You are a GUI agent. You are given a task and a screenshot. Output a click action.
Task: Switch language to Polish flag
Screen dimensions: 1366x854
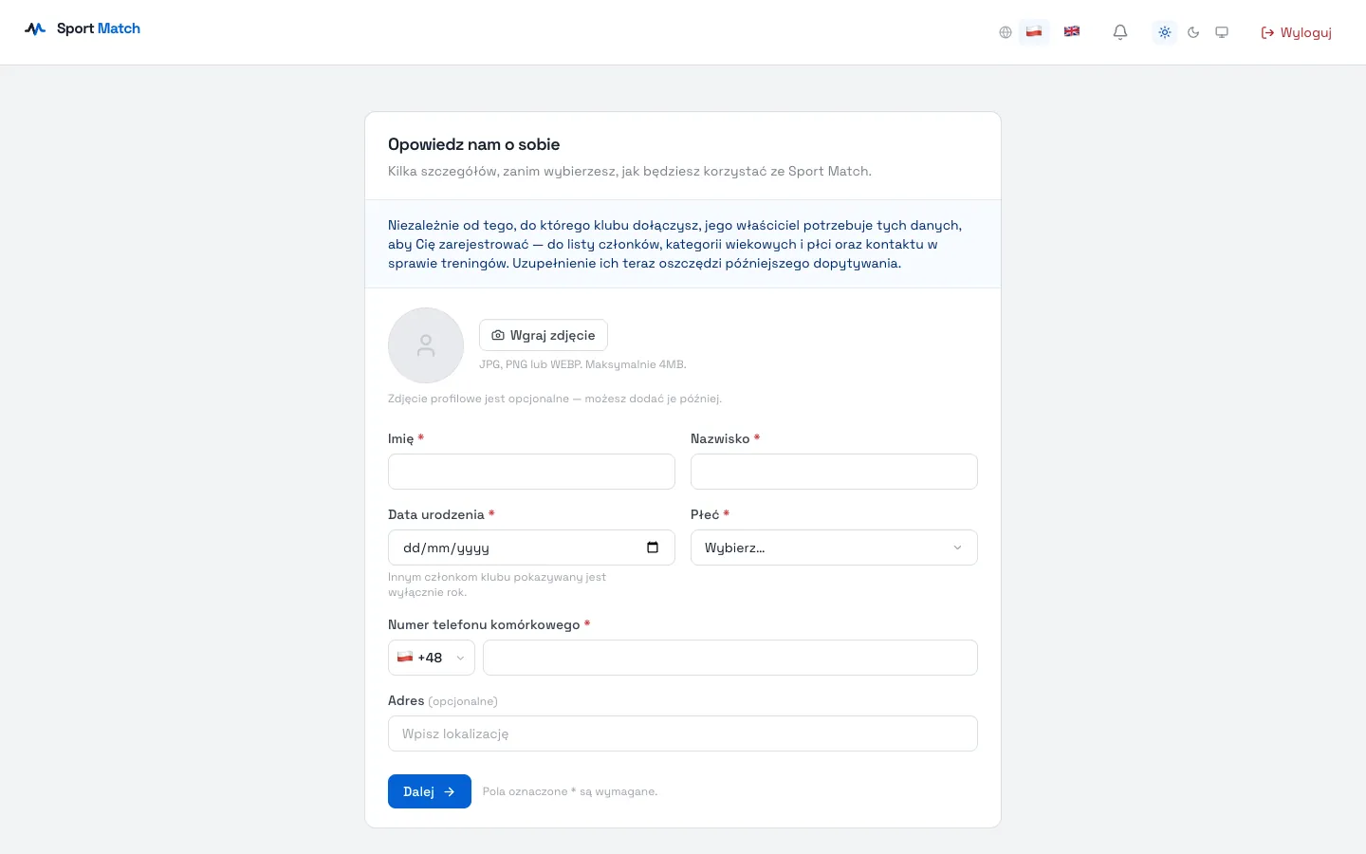click(x=1034, y=31)
